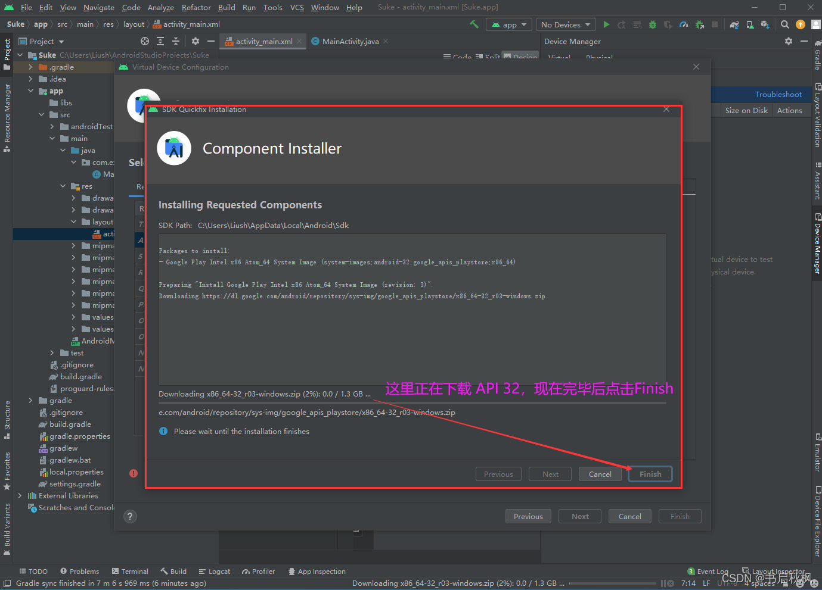Select settings.gradle in project tree
This screenshot has width=822, height=590.
pos(69,484)
